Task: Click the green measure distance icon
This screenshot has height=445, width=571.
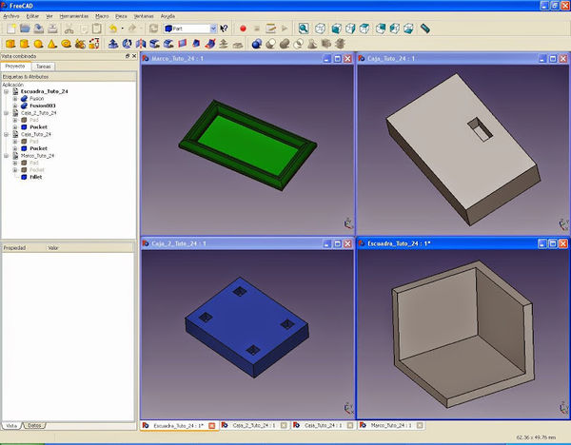Action: [x=424, y=29]
